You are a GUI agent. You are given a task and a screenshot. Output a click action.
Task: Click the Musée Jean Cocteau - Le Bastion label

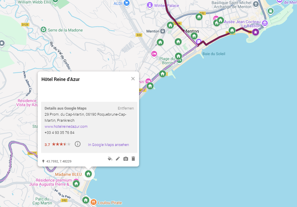pos(242,24)
